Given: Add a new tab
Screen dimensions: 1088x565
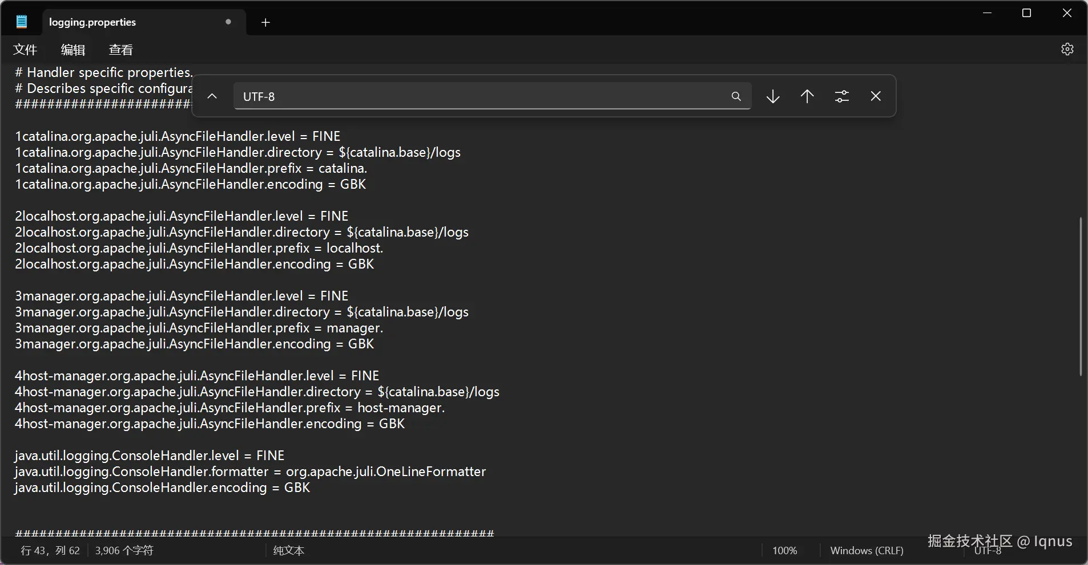Looking at the screenshot, I should pyautogui.click(x=265, y=22).
